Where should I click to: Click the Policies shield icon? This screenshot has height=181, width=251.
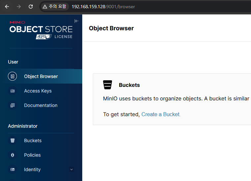[12, 155]
